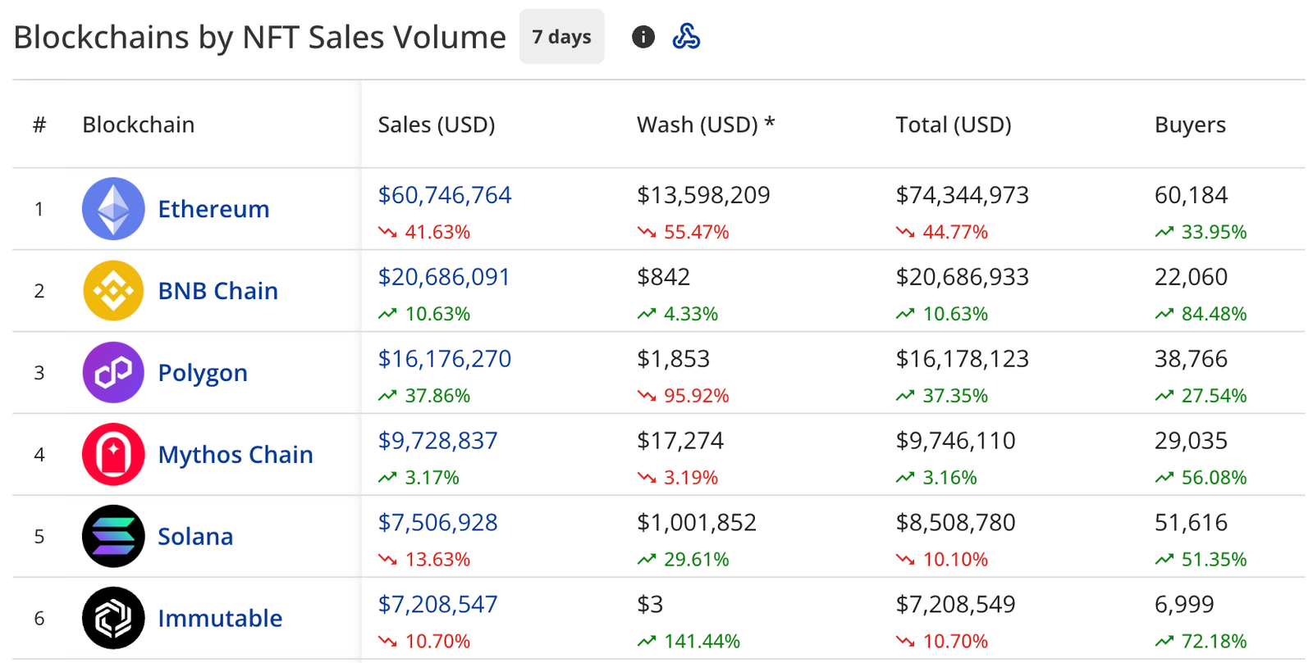Screen dimensions: 1313x663
Task: Open the 7 days time range selector
Action: coord(561,37)
